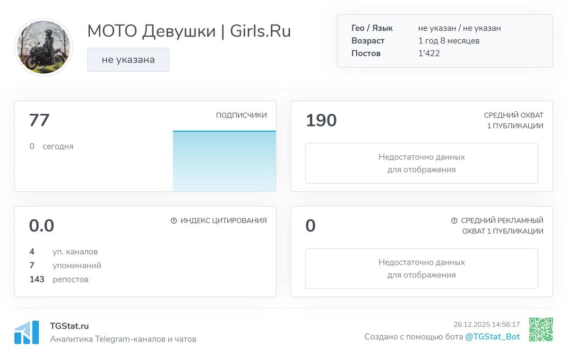The image size is (567, 356).
Task: Click the 4 уп. каналов row
Action: pyautogui.click(x=64, y=252)
